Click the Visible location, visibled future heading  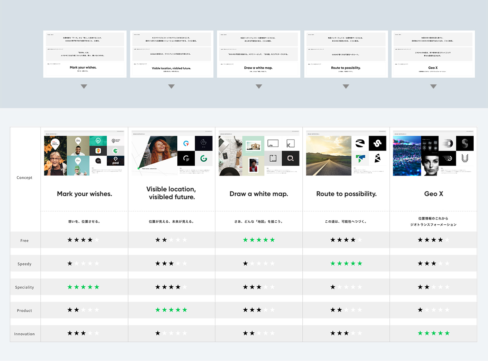click(x=171, y=193)
